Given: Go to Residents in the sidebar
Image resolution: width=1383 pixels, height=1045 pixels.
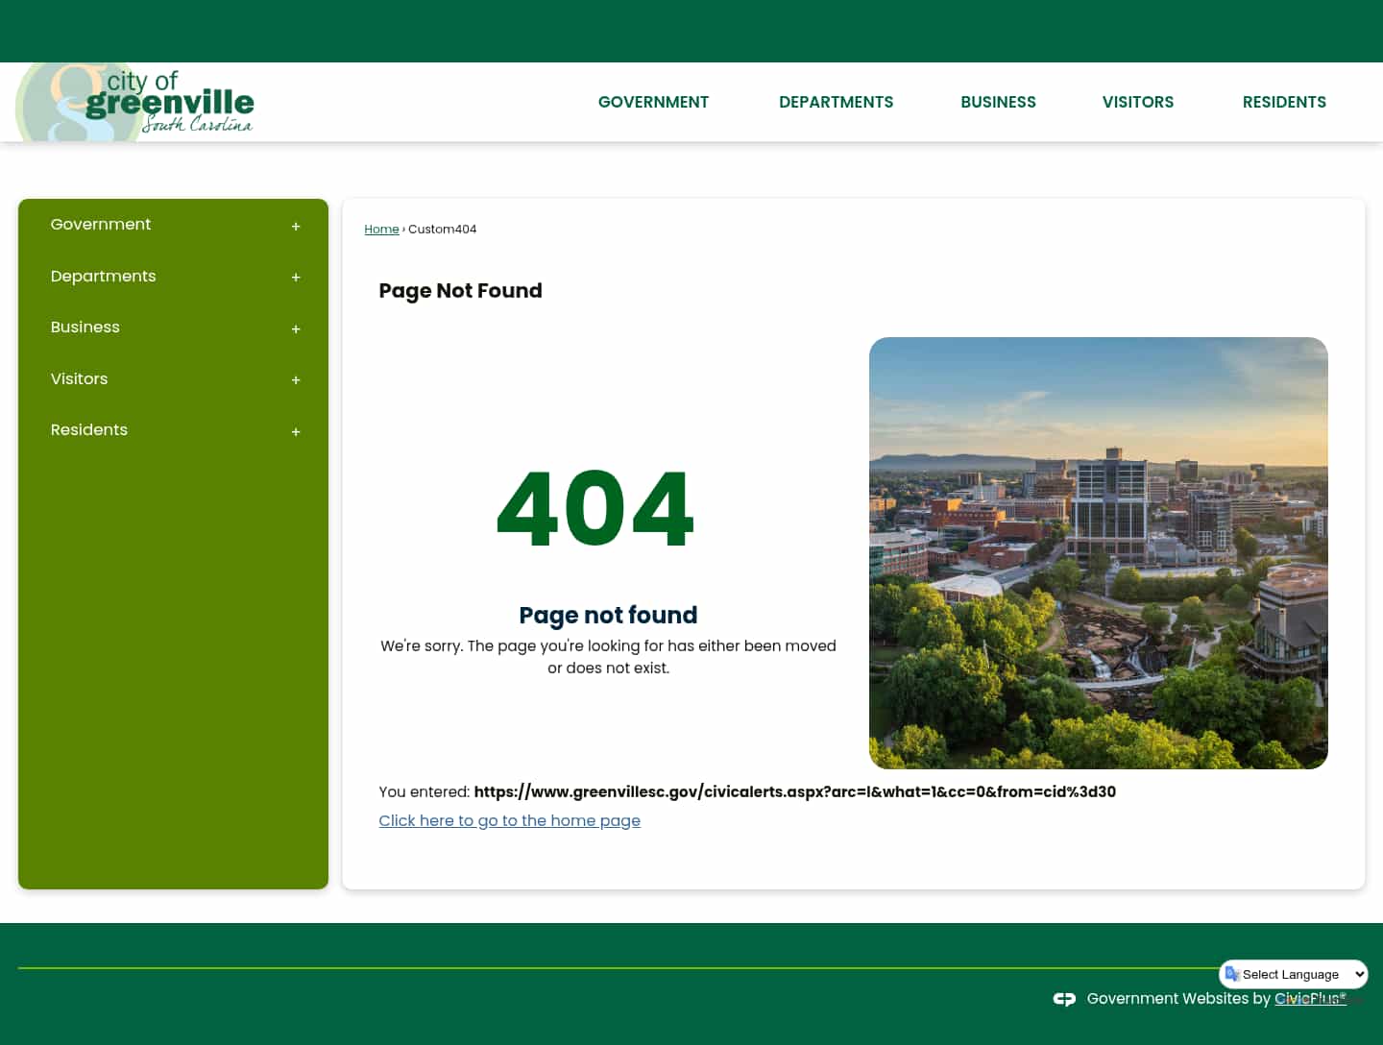Looking at the screenshot, I should tap(88, 429).
